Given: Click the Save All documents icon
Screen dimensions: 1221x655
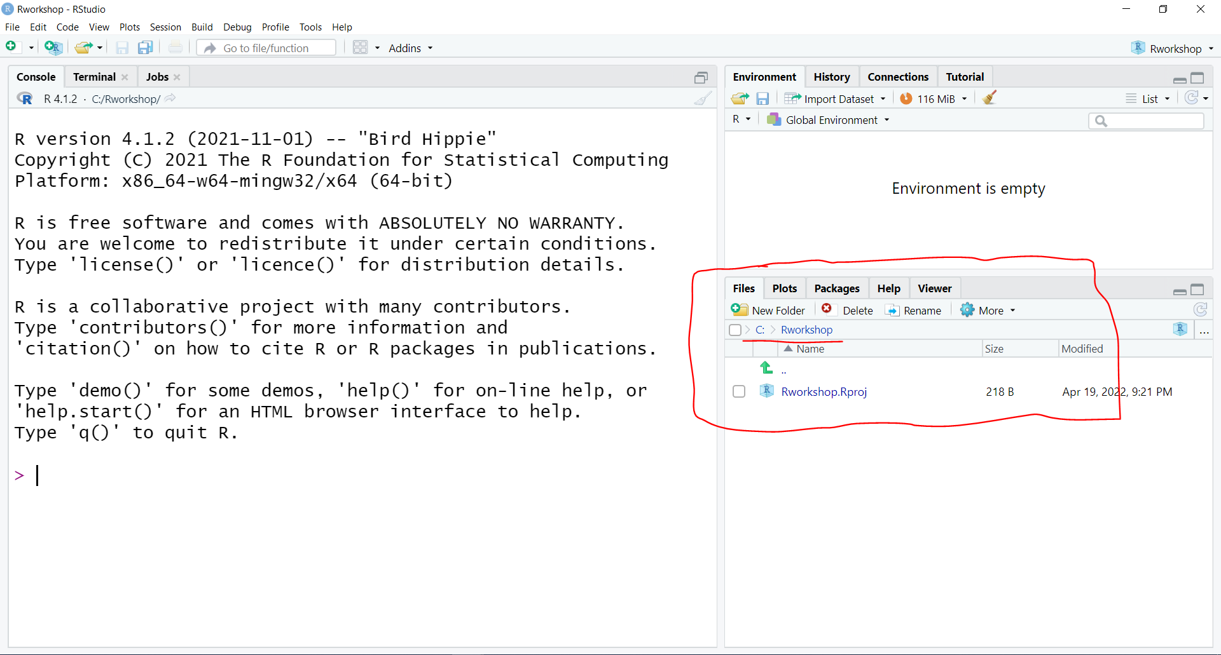Looking at the screenshot, I should pyautogui.click(x=146, y=48).
